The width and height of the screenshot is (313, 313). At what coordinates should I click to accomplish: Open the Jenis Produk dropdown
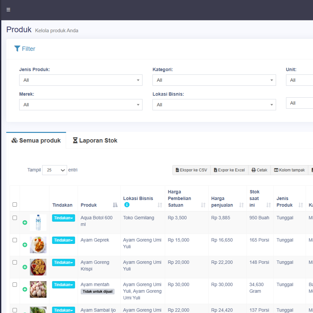tap(81, 80)
